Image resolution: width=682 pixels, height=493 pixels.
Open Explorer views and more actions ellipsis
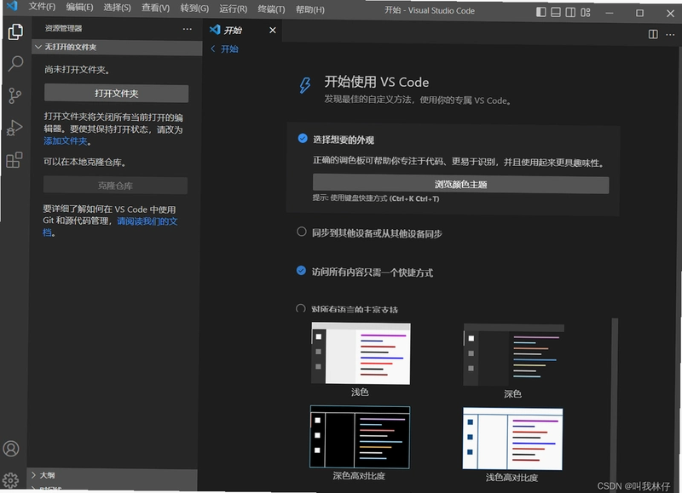point(187,29)
